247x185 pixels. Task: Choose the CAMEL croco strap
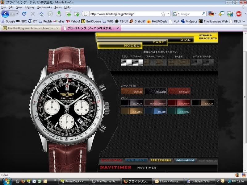tap(132, 111)
